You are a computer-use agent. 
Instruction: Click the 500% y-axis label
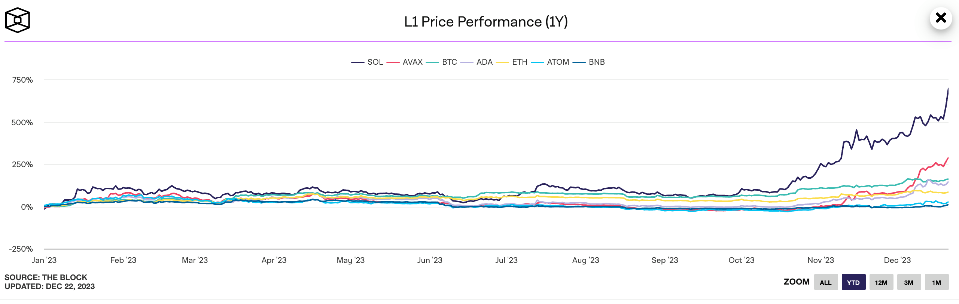pyautogui.click(x=22, y=123)
